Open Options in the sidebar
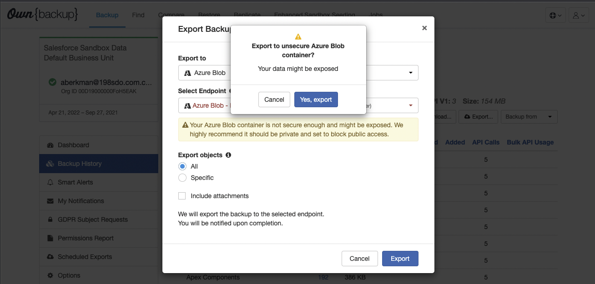The image size is (595, 284). (x=99, y=275)
